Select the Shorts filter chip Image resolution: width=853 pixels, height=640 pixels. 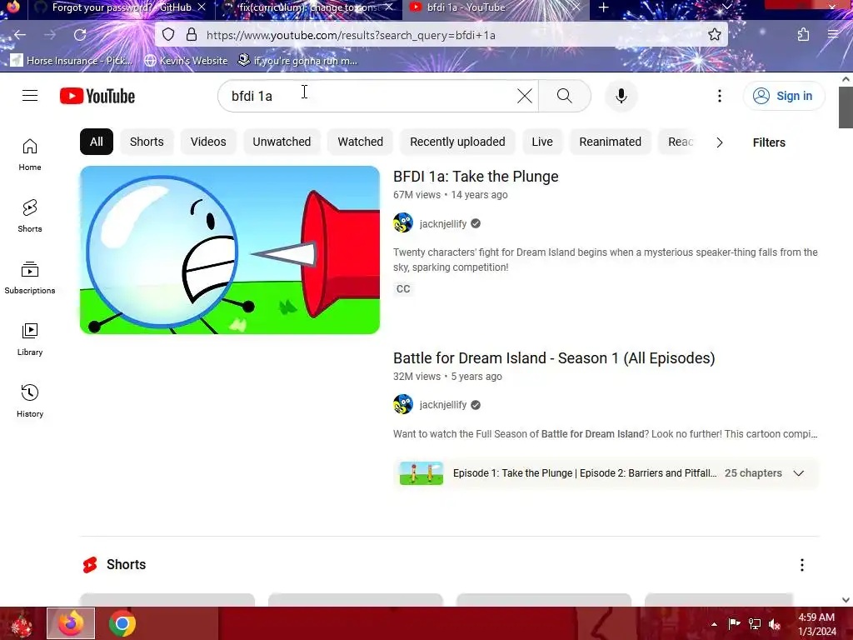pyautogui.click(x=147, y=142)
